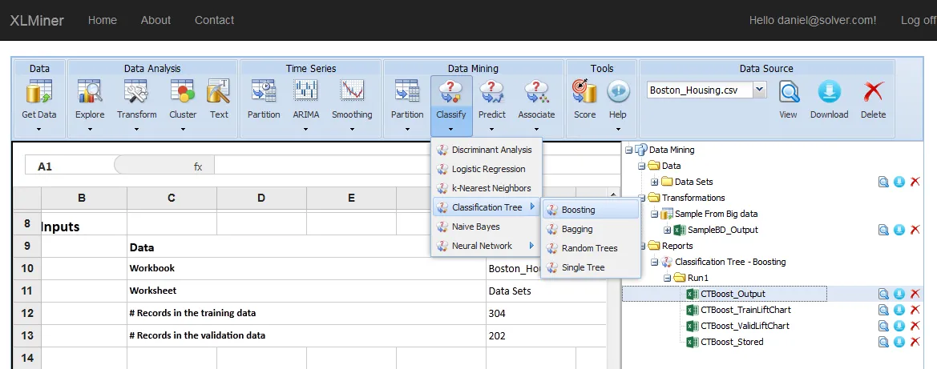Collapse the Data Mining tree root
937x369 pixels.
point(628,150)
